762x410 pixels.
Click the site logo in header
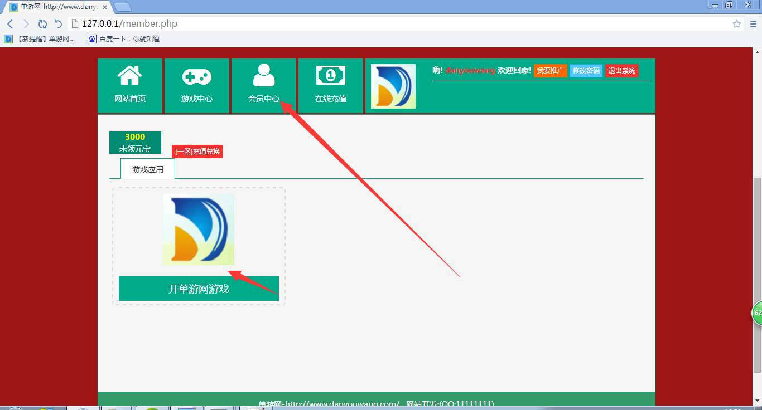393,86
